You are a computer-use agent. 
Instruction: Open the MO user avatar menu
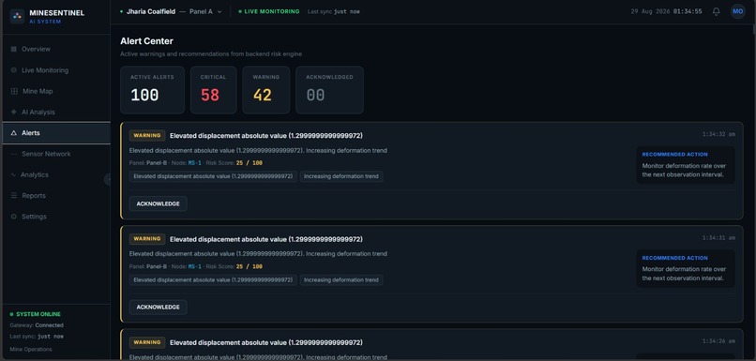[x=737, y=11]
